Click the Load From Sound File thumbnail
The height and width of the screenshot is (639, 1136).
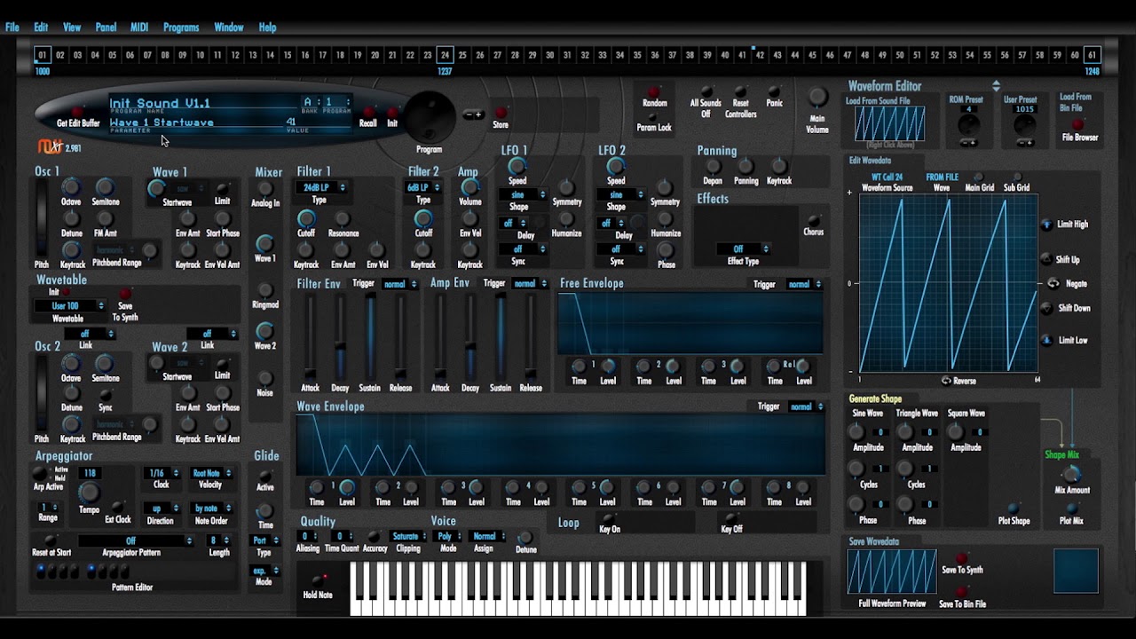point(889,124)
